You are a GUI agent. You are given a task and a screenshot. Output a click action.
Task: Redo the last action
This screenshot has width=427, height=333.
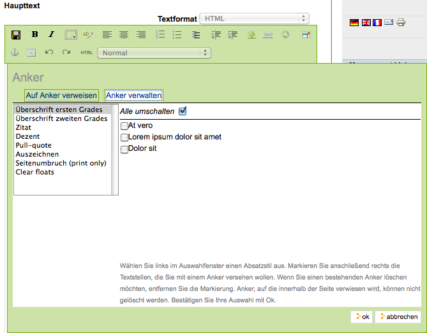pyautogui.click(x=66, y=52)
